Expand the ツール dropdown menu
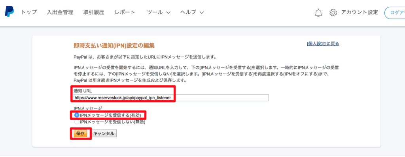 pos(159,12)
